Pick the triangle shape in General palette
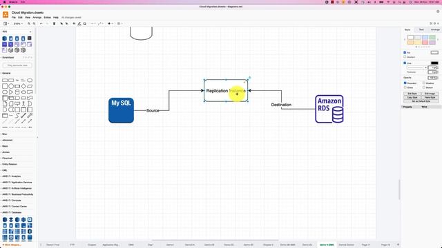This screenshot has height=248, width=442. coord(11,92)
